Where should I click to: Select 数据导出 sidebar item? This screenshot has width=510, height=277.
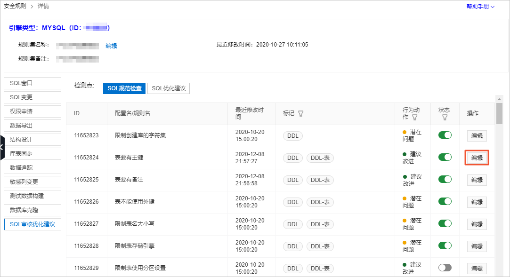[32, 126]
